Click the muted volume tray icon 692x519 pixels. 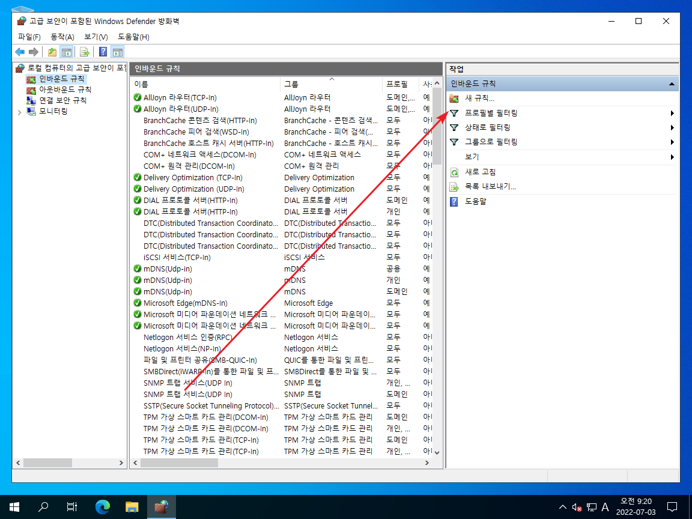pos(577,508)
